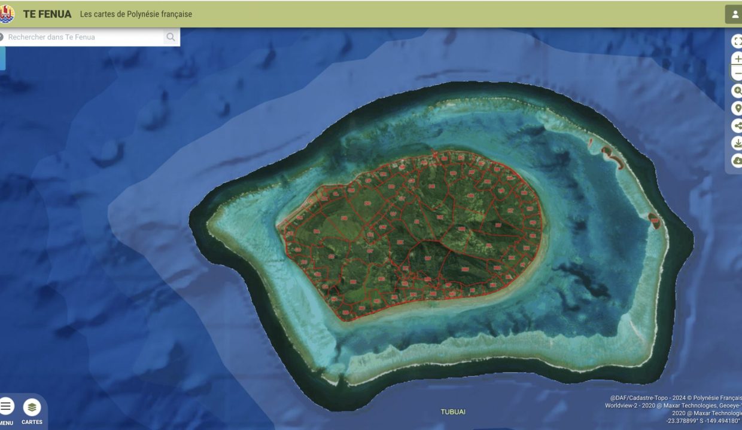The width and height of the screenshot is (742, 430).
Task: Open the CARTES layers panel
Action: pyautogui.click(x=32, y=408)
